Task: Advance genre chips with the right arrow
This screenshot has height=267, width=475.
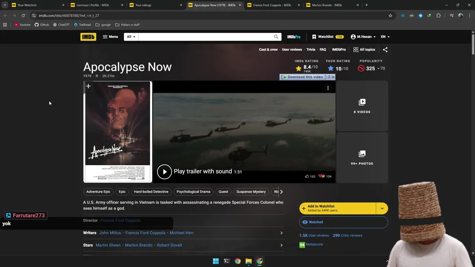Action: click(x=281, y=192)
